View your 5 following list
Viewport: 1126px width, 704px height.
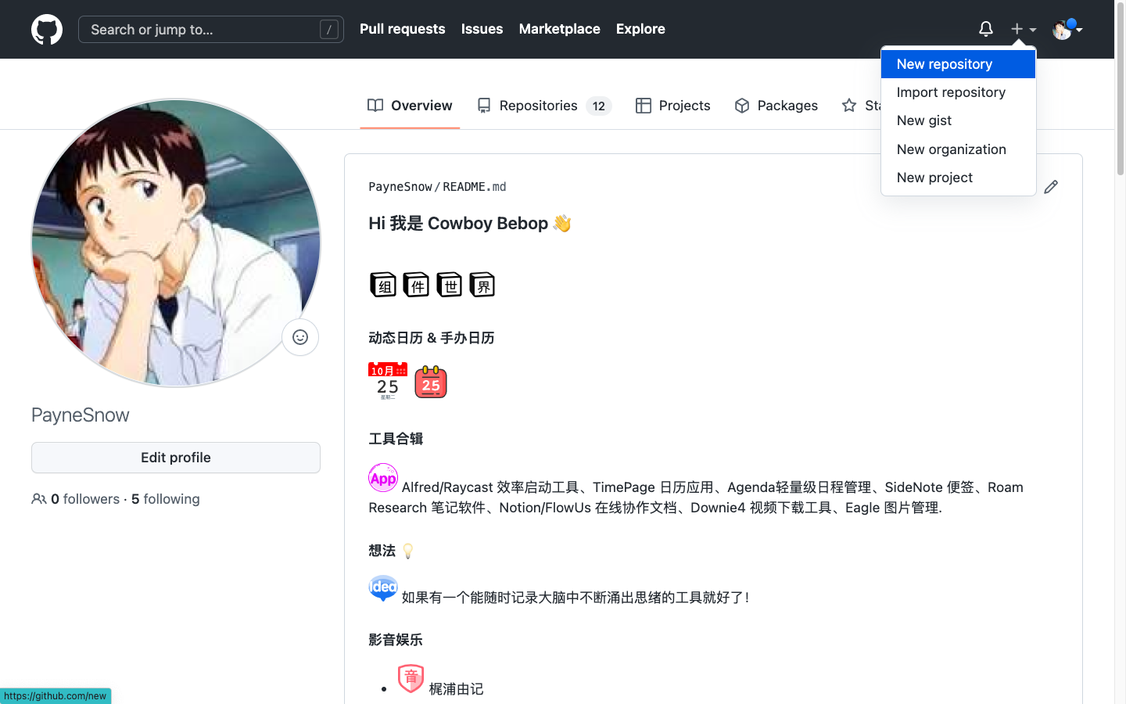[x=165, y=498]
